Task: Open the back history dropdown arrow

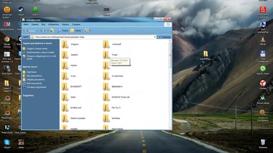Action: point(38,31)
